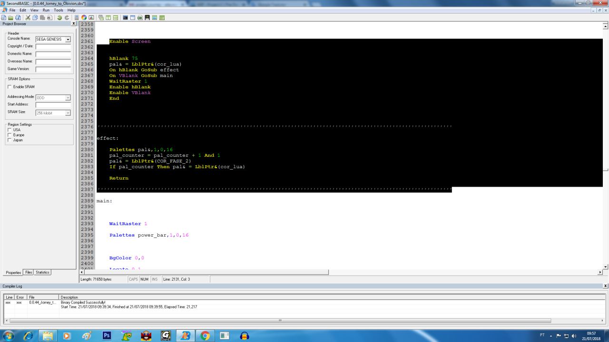Screen dimensions: 609x342
Task: Switch to the Statistics tab
Action: [42, 272]
